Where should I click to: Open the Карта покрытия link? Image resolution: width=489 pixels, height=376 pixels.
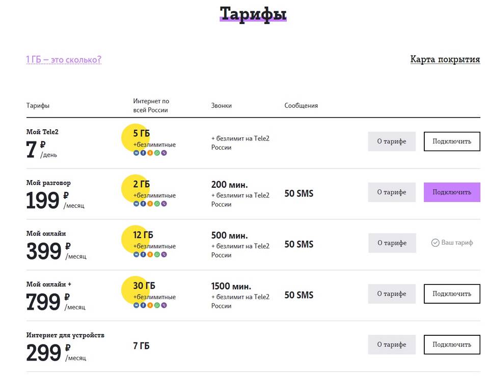tap(445, 60)
